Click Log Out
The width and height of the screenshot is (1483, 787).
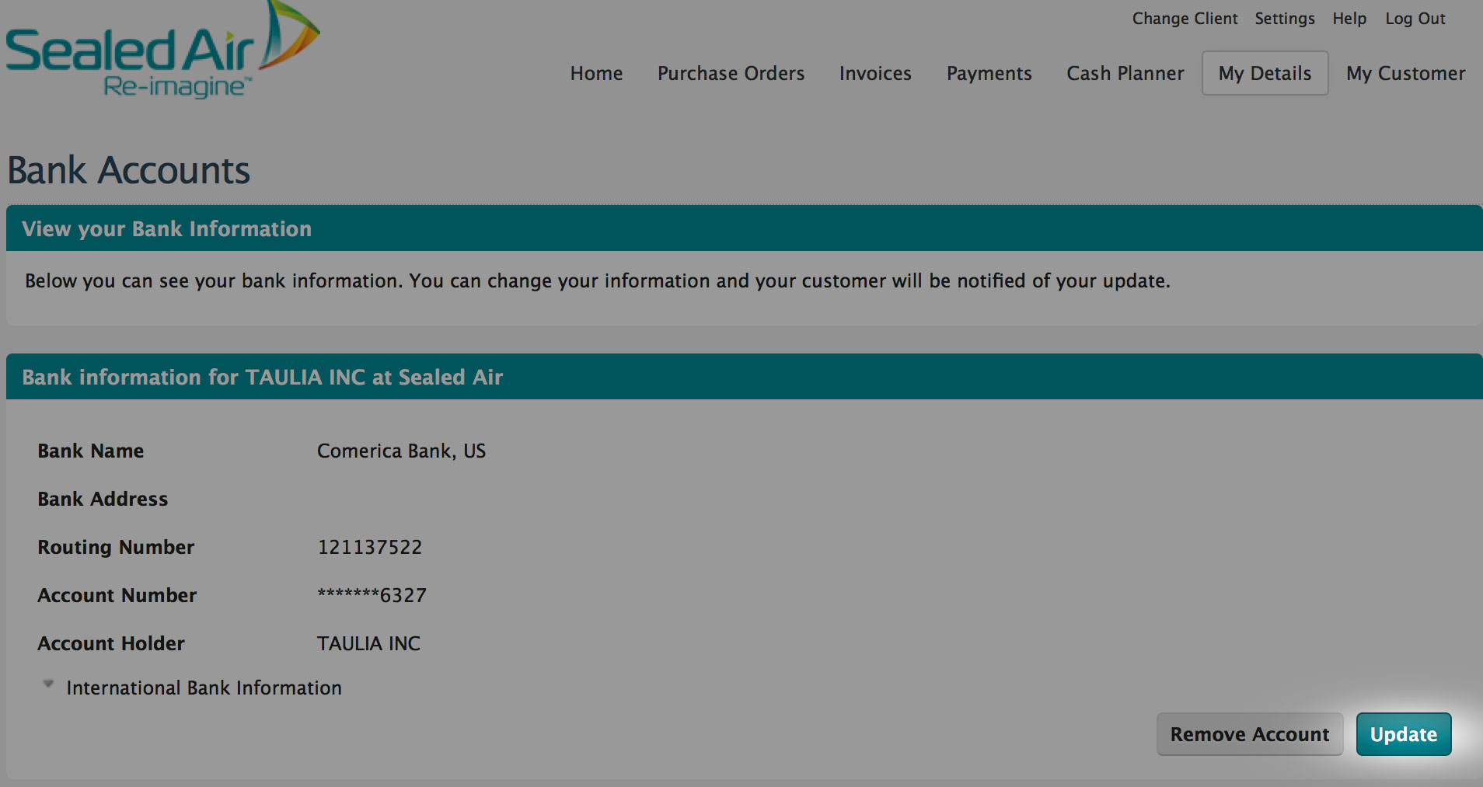1415,19
